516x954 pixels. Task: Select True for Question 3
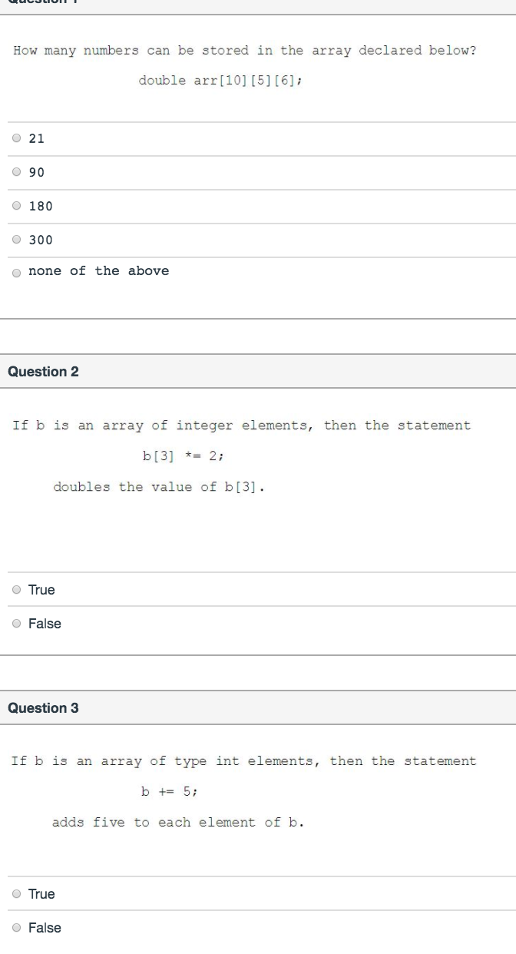pyautogui.click(x=17, y=895)
